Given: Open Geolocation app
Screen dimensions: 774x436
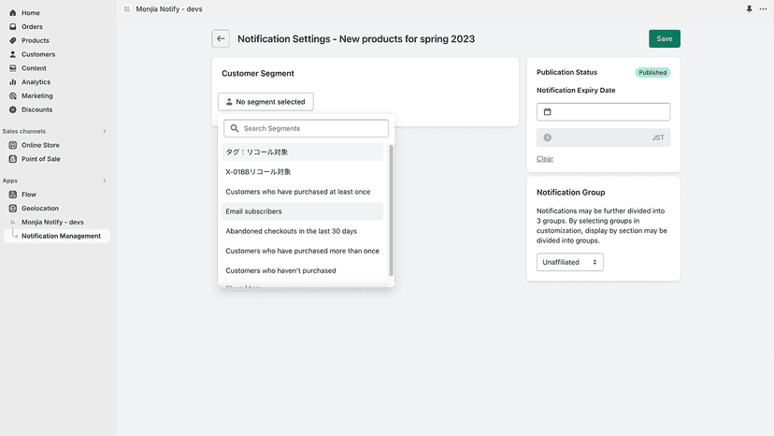Looking at the screenshot, I should point(39,209).
